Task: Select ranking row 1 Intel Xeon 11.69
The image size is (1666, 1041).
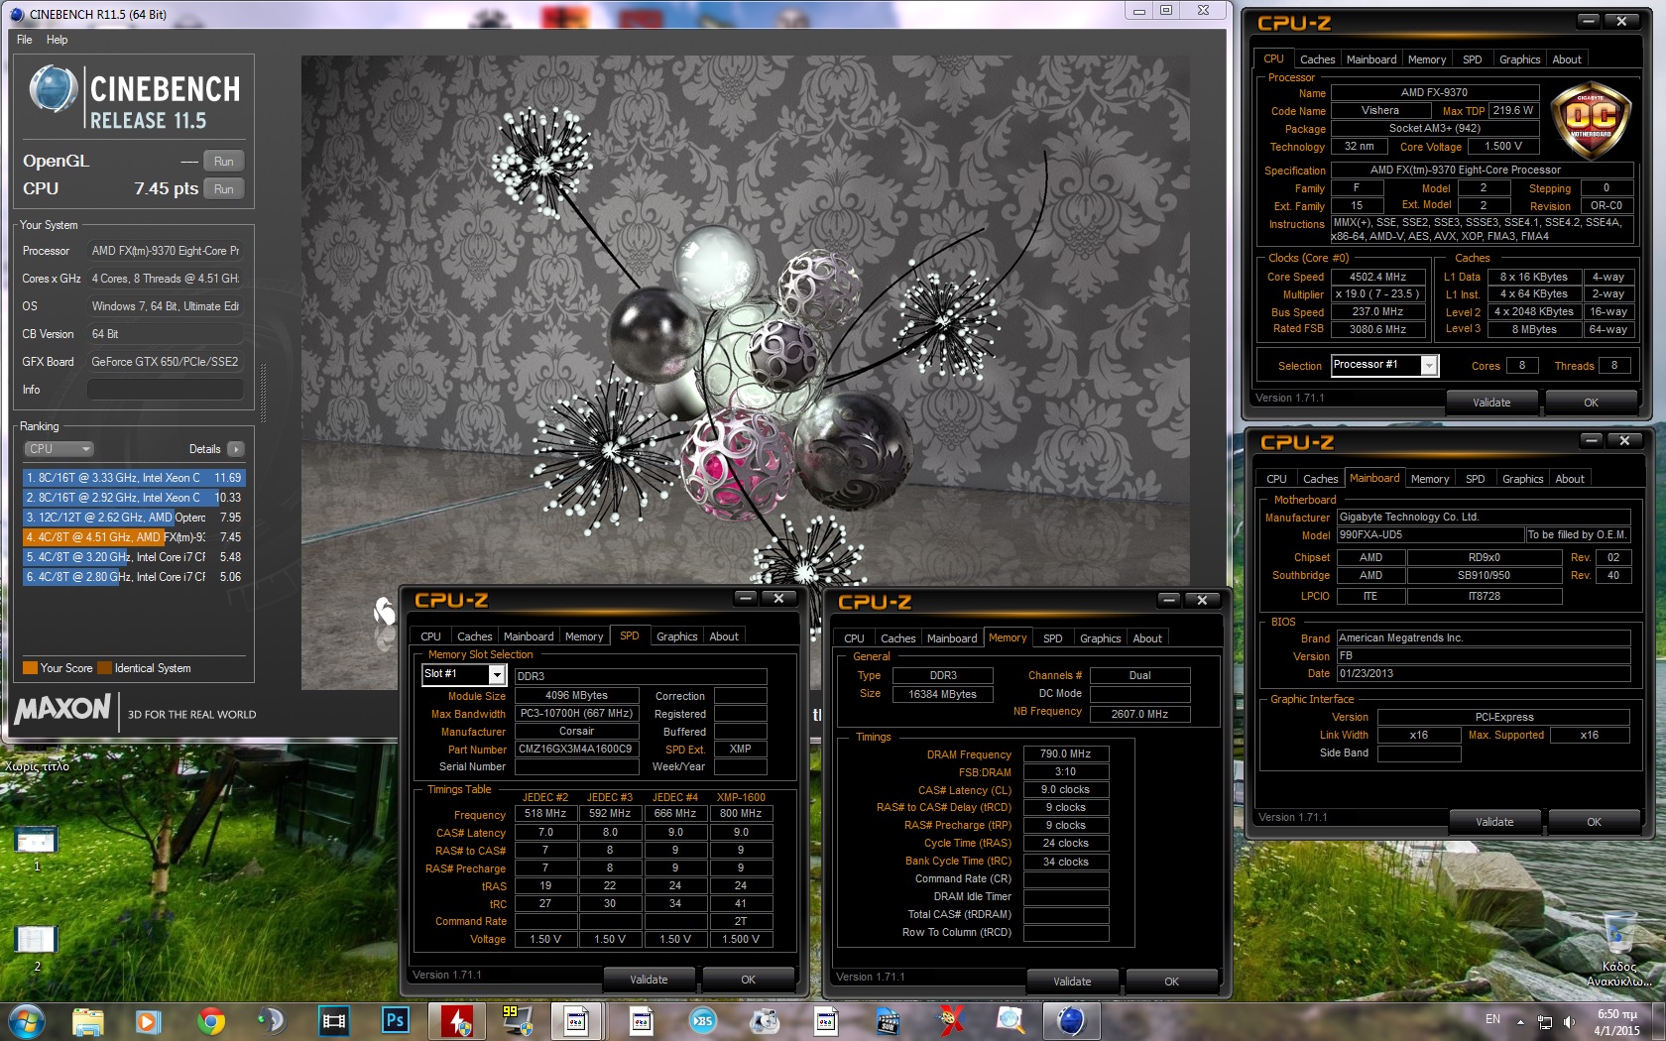Action: coord(133,478)
